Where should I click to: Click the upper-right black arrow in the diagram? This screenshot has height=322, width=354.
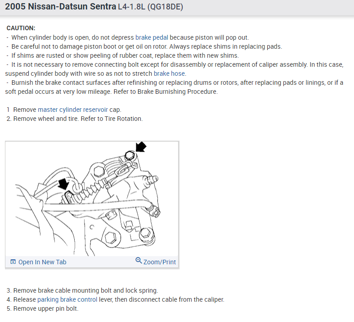(141, 147)
